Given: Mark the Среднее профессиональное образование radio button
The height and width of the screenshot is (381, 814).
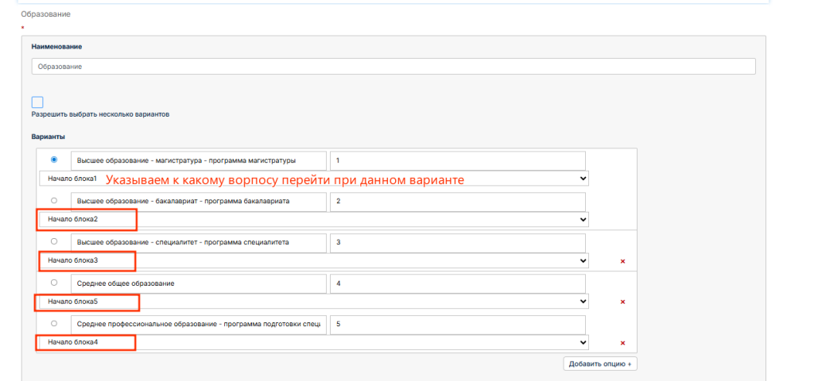Looking at the screenshot, I should [x=54, y=324].
